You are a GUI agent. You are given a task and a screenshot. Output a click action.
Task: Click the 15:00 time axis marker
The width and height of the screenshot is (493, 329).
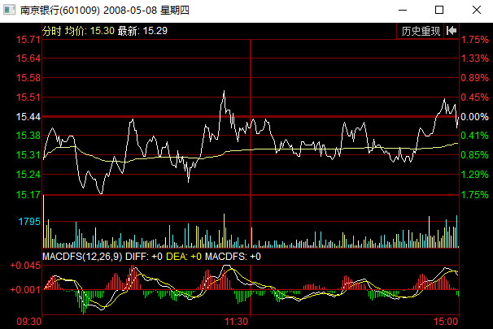[447, 322]
